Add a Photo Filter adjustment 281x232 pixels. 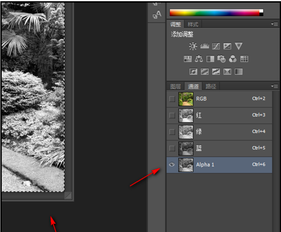[221, 59]
